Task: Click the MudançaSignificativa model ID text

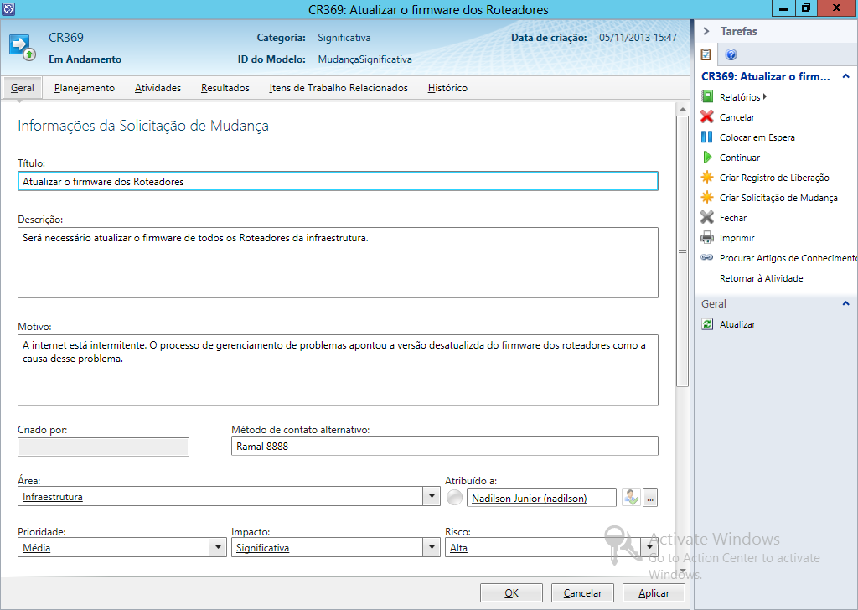Action: click(x=364, y=59)
